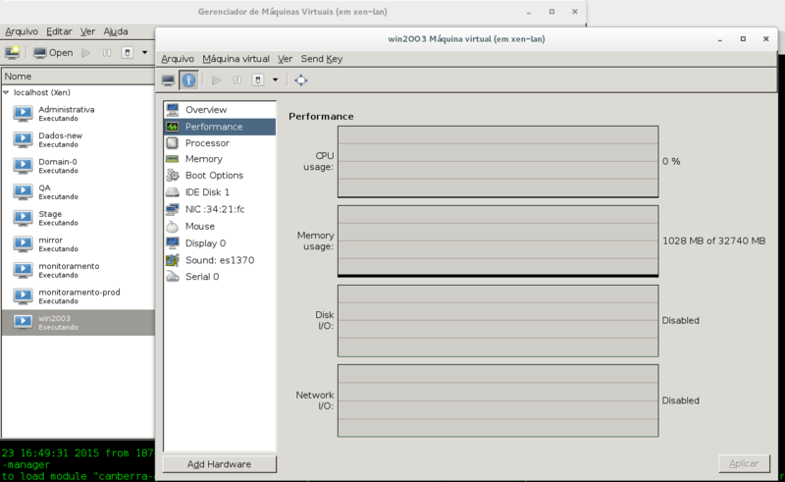This screenshot has width=785, height=482.
Task: Collapse the localhost (Xen) tree node
Action: coord(6,92)
